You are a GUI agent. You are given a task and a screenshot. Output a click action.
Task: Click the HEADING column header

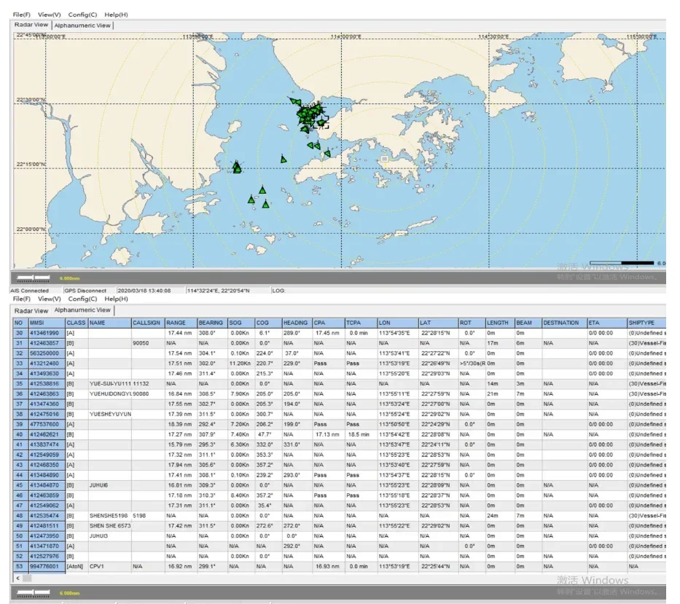click(x=297, y=323)
